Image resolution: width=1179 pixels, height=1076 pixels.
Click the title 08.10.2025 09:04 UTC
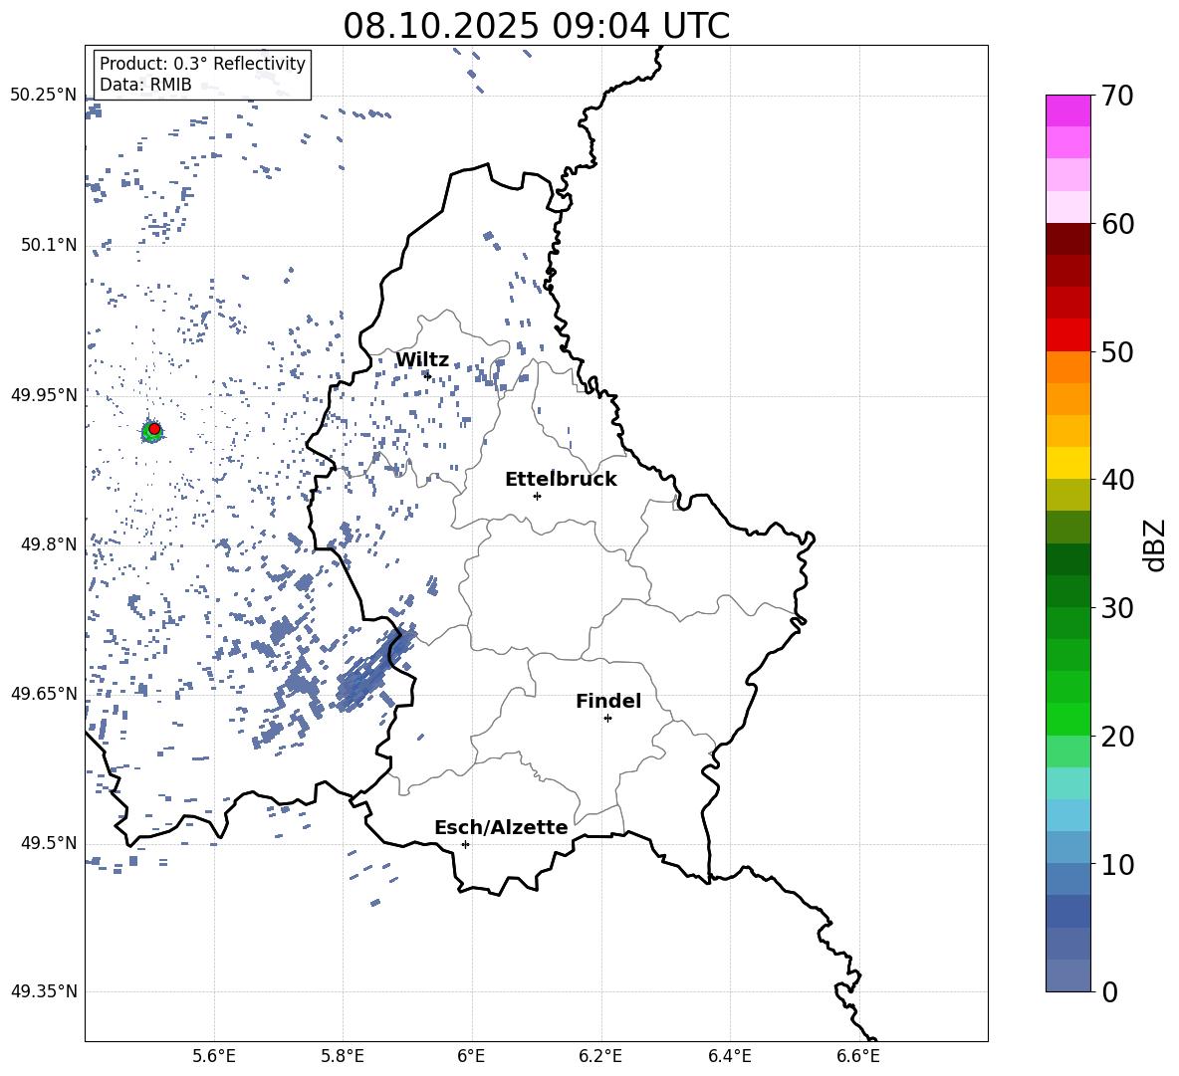tap(536, 26)
